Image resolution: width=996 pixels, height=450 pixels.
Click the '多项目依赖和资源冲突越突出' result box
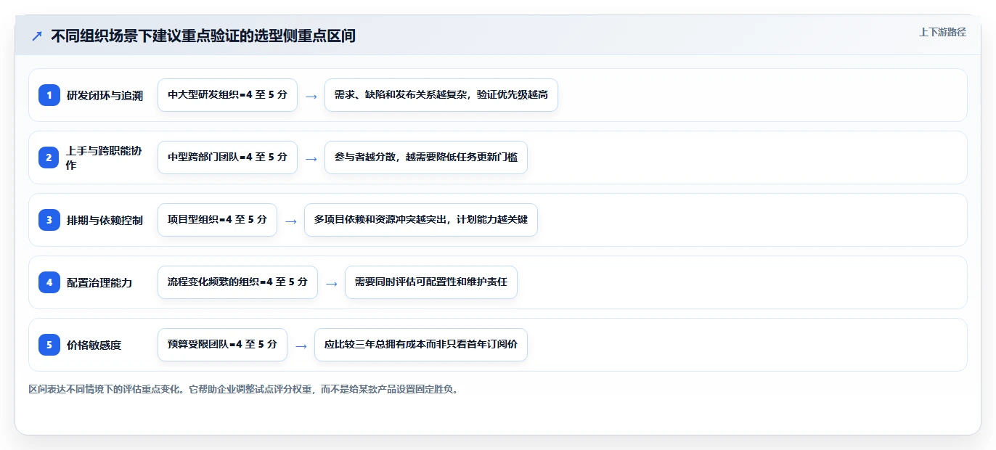tap(421, 220)
